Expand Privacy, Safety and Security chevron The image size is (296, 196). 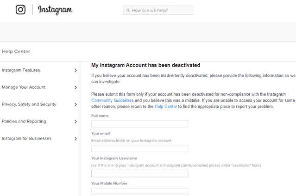pyautogui.click(x=76, y=104)
